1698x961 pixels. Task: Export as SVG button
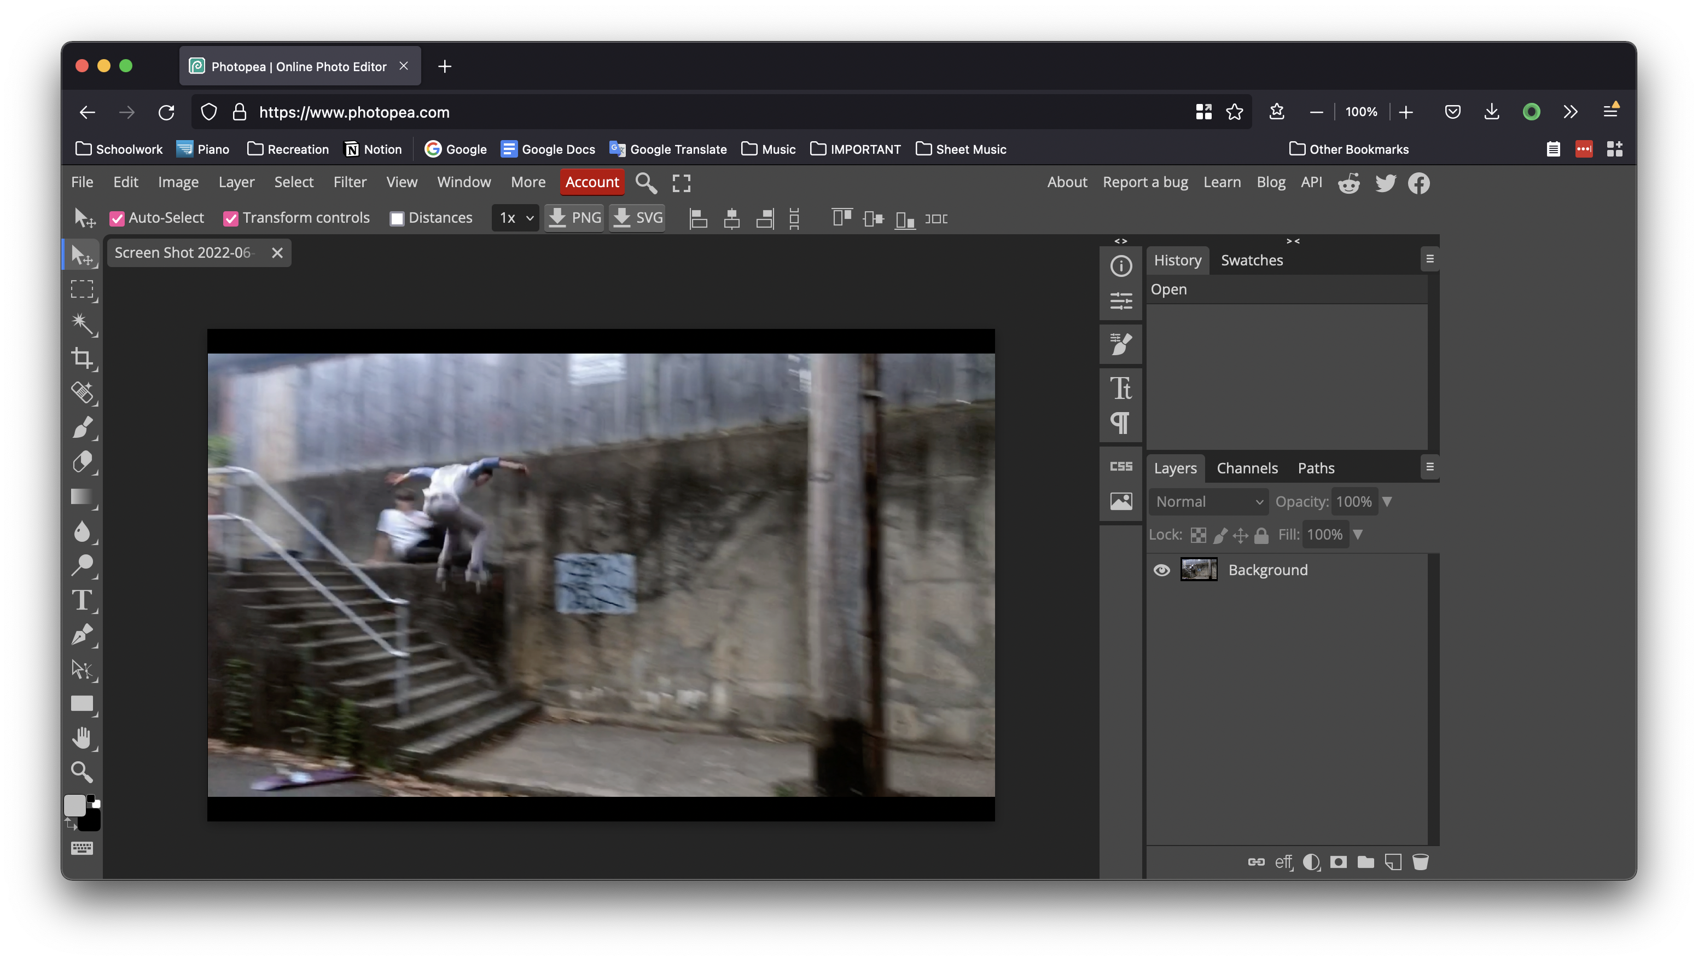[x=637, y=218]
